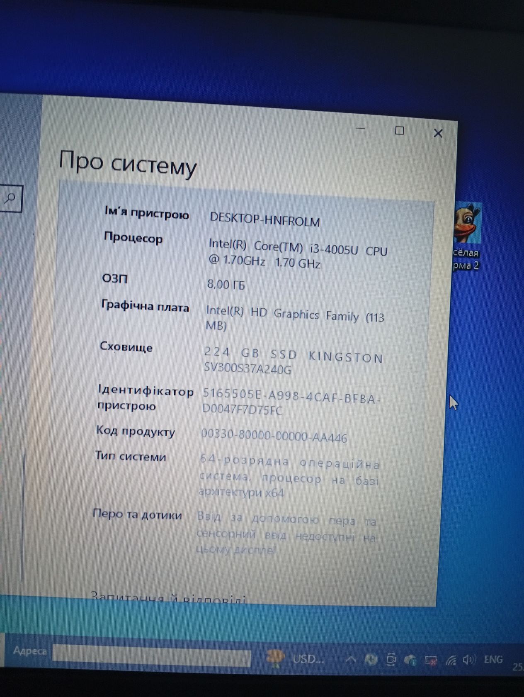
Task: Switch the ENG input language indicator
Action: click(493, 659)
